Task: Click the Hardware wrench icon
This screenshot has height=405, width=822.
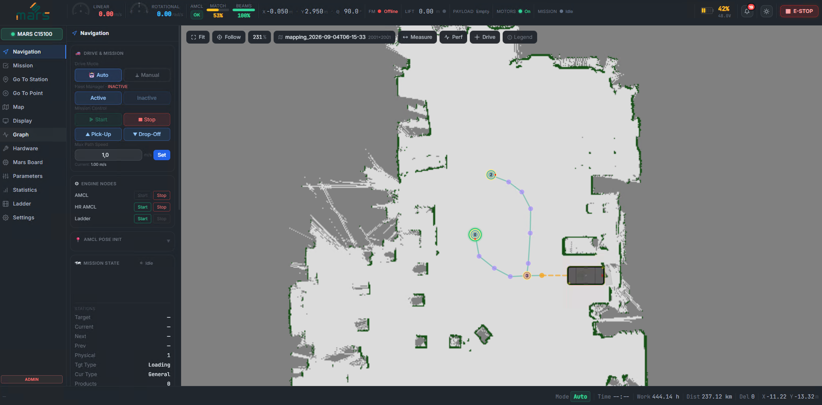Action: pos(6,149)
